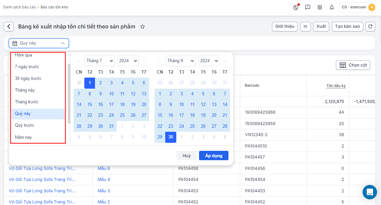Screen dimensions: 381x205
Task: Click the Huỷ button
Action: pyautogui.click(x=186, y=156)
